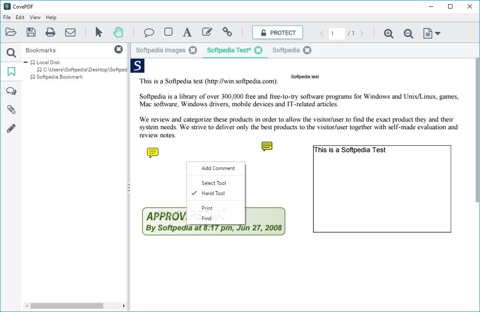Click the APPROVED stamp annotation
This screenshot has height=312, width=480.
(214, 221)
